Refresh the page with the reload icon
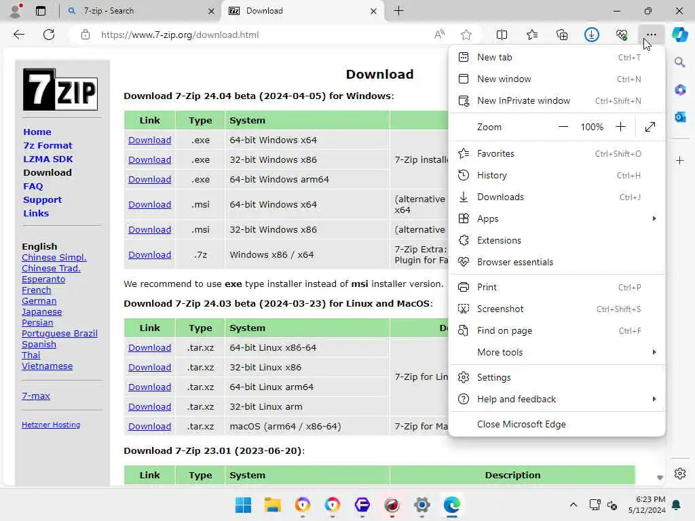The width and height of the screenshot is (695, 521). click(49, 35)
